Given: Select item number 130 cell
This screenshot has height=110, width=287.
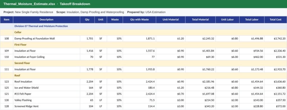Looking at the screenshot, I should (7, 100).
